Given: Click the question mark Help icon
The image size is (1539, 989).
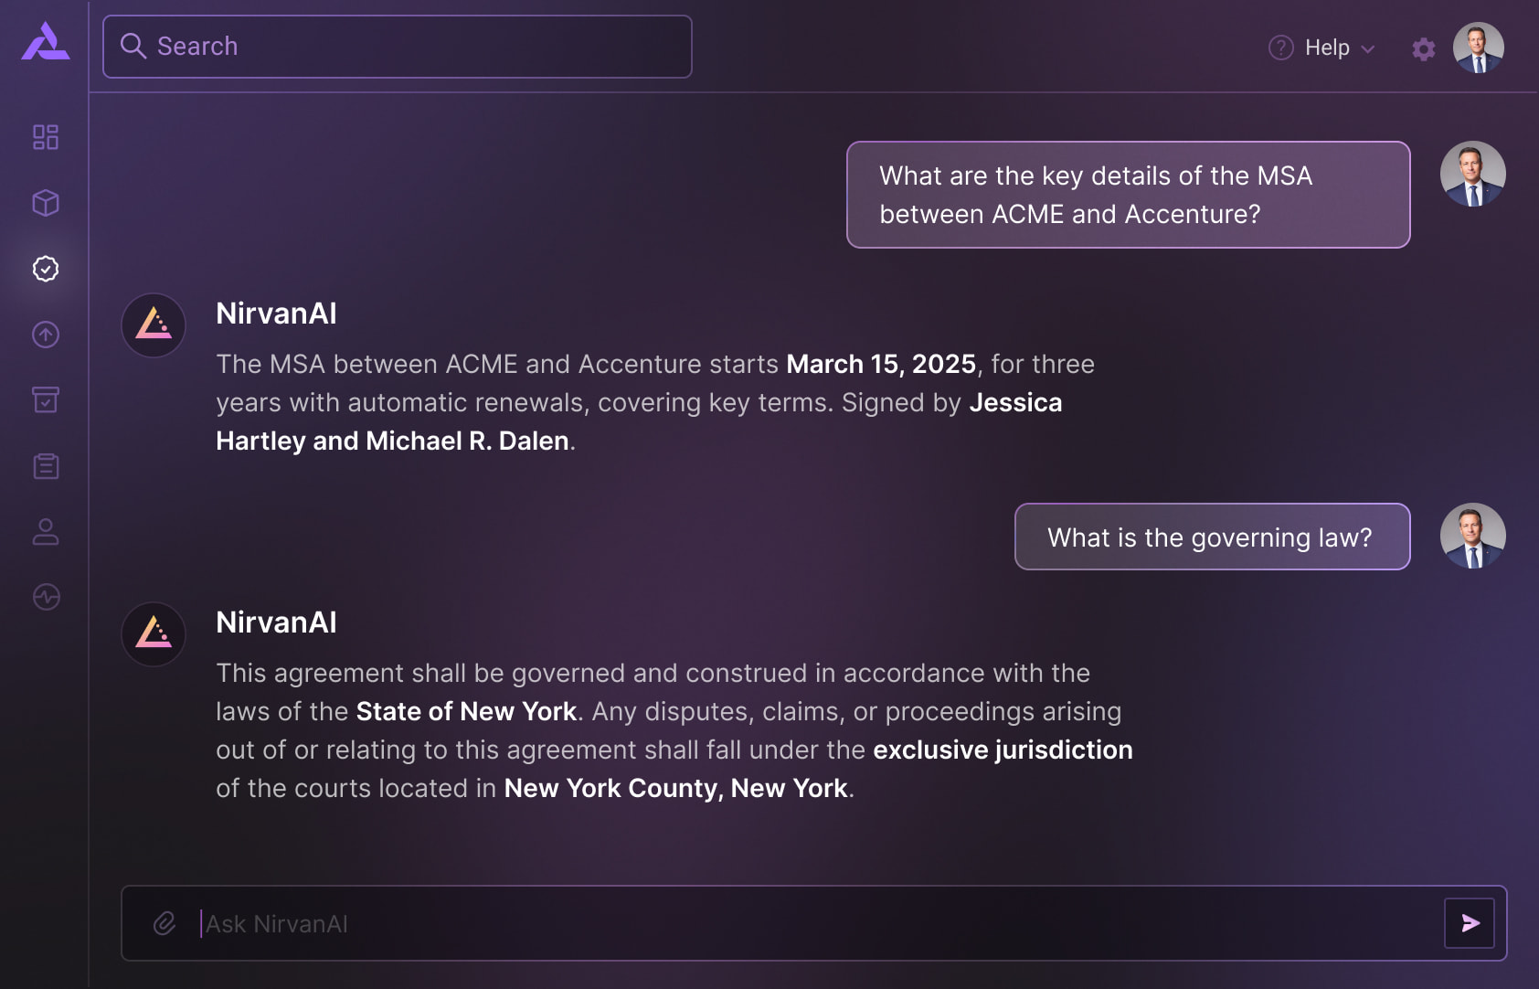Looking at the screenshot, I should (1281, 48).
